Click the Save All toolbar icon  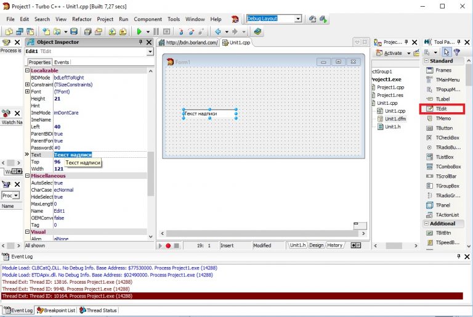pos(88,31)
